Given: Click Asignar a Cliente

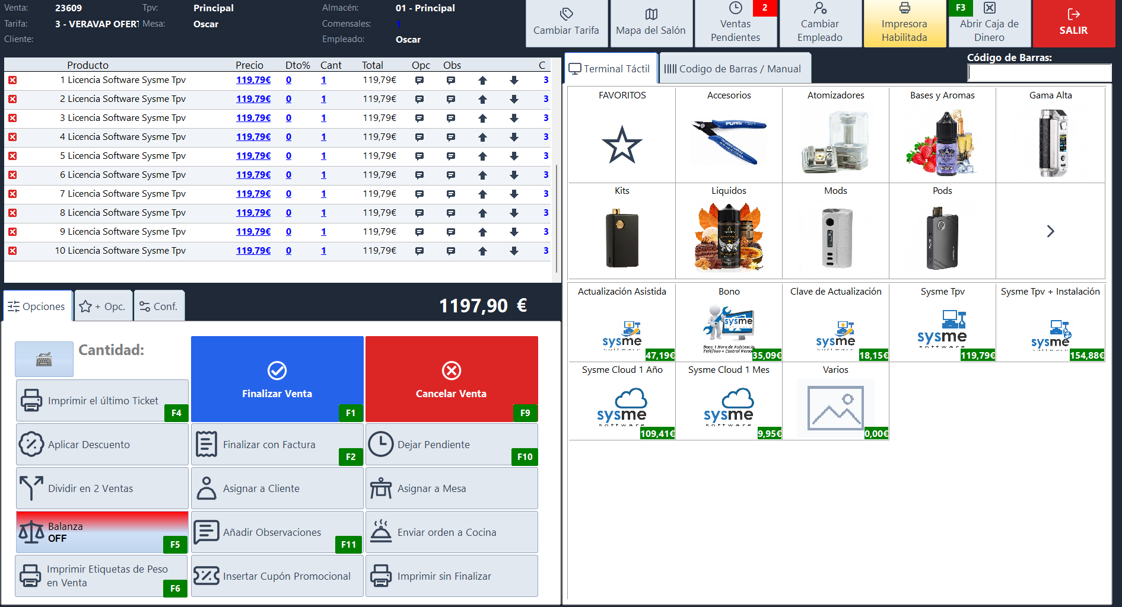Looking at the screenshot, I should pos(277,488).
